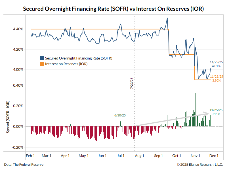Click the 6/30/25 annotation above the green bar
Screen dimensions: 227x170
120,116
